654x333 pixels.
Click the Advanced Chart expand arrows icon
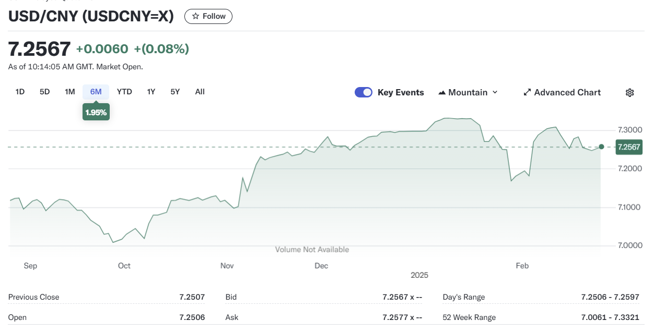527,93
